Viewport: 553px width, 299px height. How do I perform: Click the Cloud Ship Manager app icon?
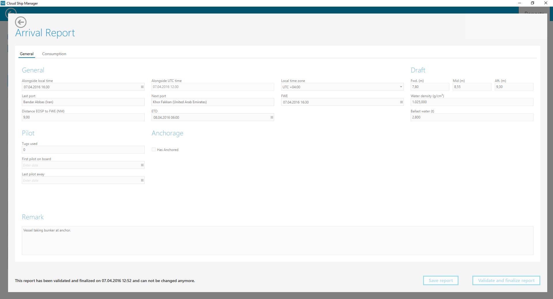(x=3, y=3)
